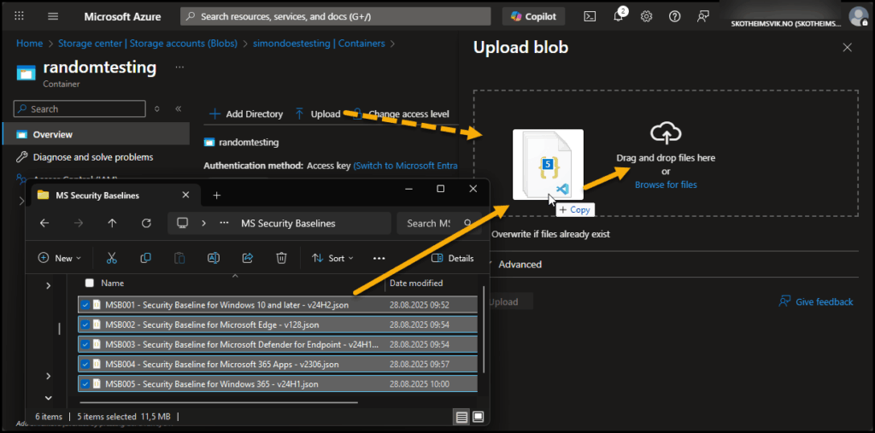Cut selected files with scissors icon
The image size is (875, 433).
(x=112, y=258)
